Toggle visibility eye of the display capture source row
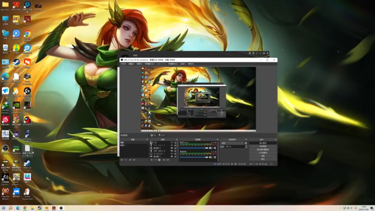Image resolution: width=375 pixels, height=211 pixels. pos(172,154)
